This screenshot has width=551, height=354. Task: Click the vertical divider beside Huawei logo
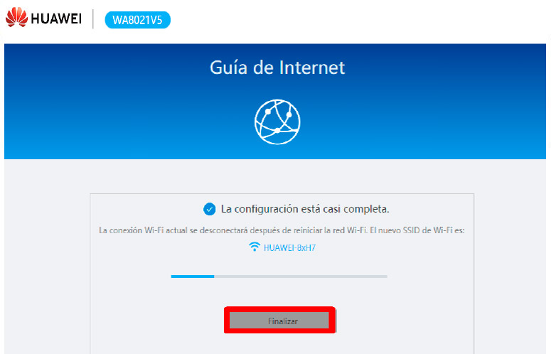(x=93, y=19)
